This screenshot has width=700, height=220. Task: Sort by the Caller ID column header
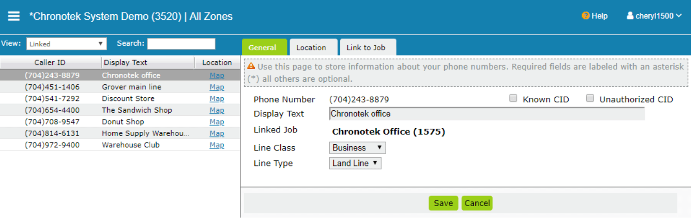coord(50,63)
